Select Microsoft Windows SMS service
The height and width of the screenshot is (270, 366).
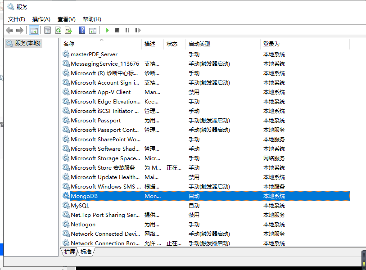coord(106,187)
